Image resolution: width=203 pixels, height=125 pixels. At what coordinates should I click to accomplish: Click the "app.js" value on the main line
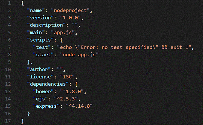(63, 32)
